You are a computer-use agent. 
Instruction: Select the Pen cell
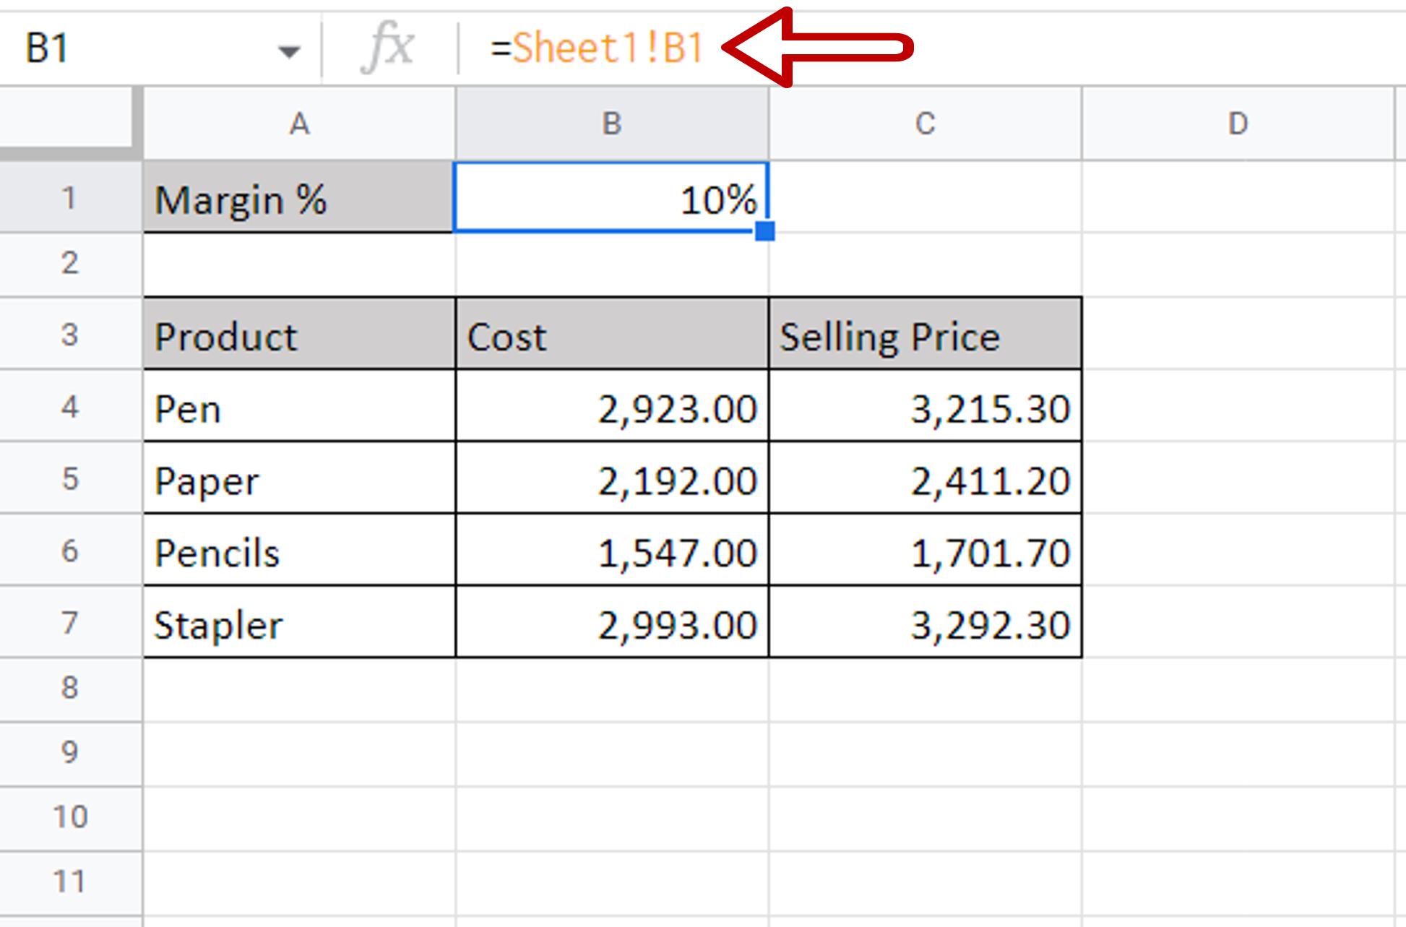[300, 405]
